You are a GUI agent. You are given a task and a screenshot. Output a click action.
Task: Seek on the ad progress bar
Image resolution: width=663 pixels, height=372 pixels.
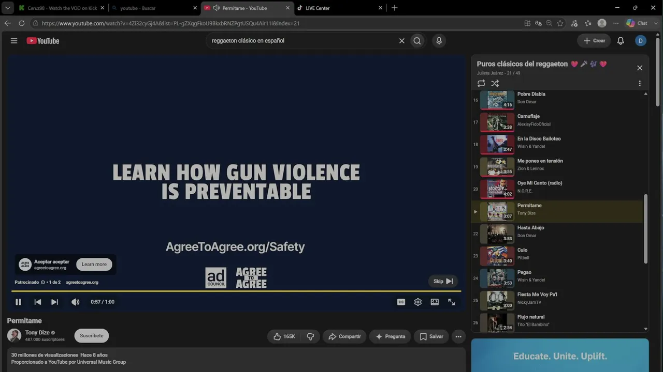pyautogui.click(x=236, y=291)
